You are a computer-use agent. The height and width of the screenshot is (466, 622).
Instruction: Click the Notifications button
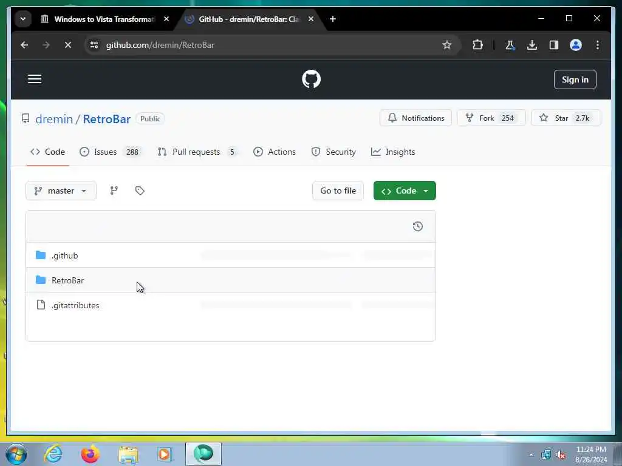[415, 118]
